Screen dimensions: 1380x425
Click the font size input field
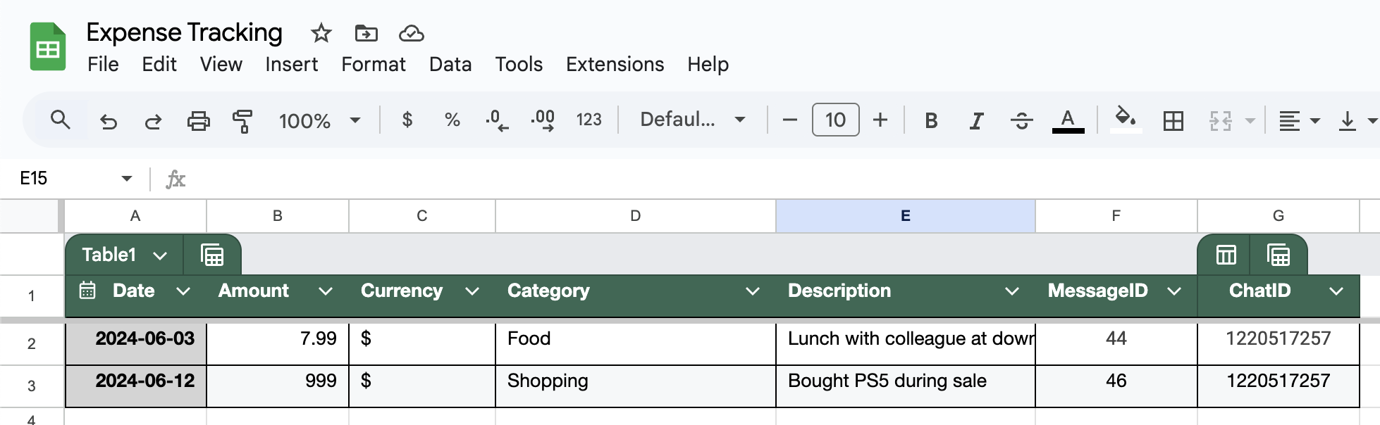click(835, 120)
